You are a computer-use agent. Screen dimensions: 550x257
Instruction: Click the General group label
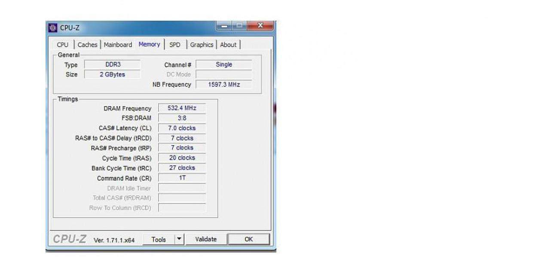[x=69, y=55]
